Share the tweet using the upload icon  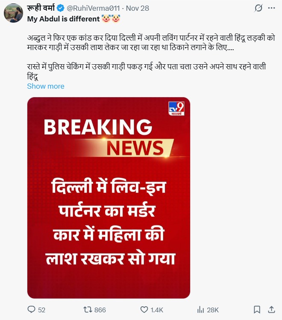pyautogui.click(x=271, y=310)
